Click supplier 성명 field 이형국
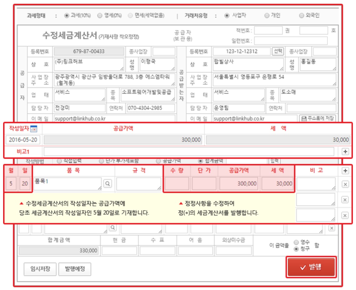The width and height of the screenshot is (356, 290). tap(157, 64)
